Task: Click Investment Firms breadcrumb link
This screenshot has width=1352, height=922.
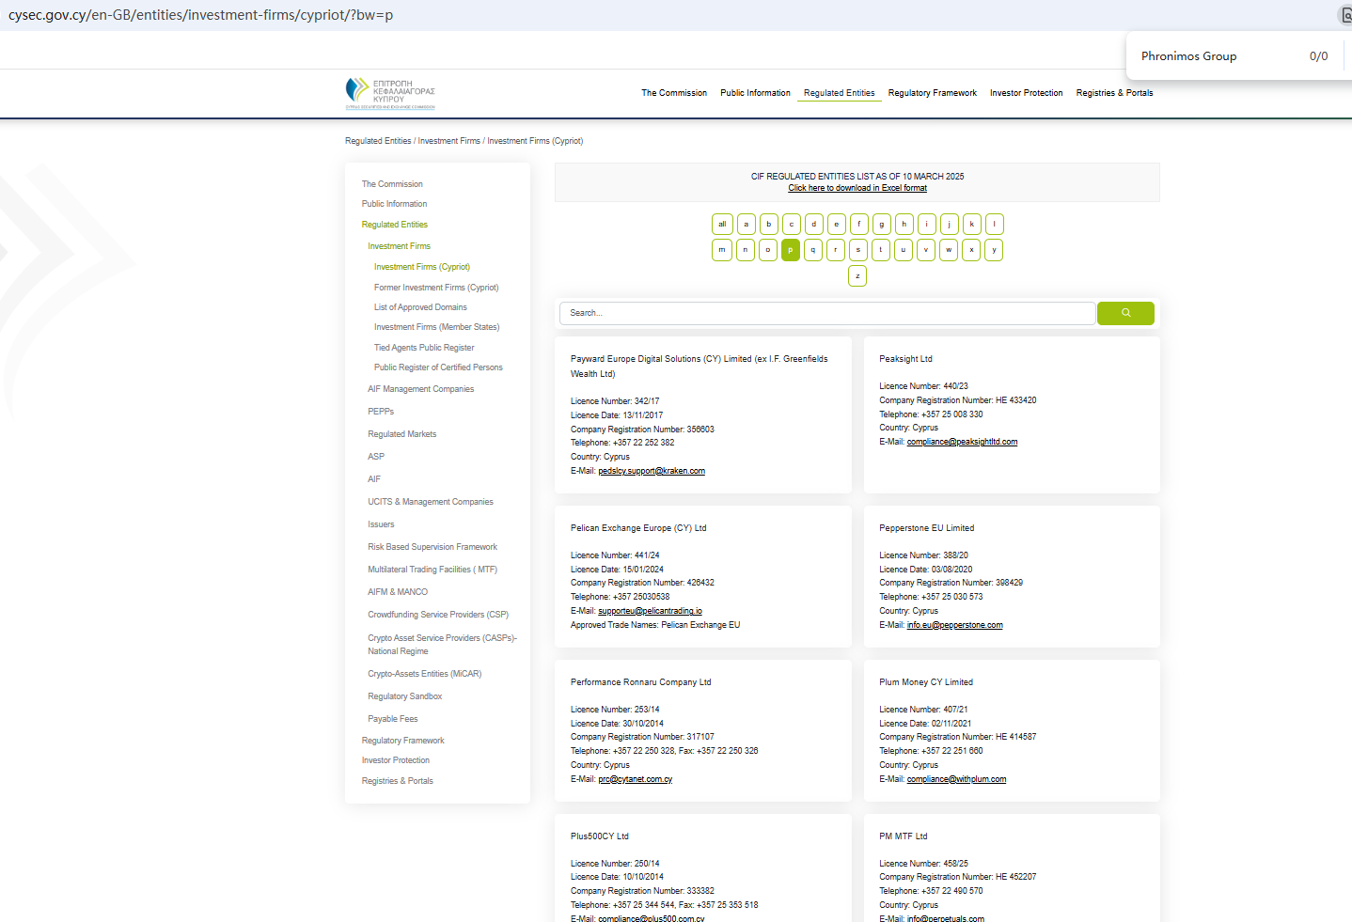Action: (x=448, y=141)
